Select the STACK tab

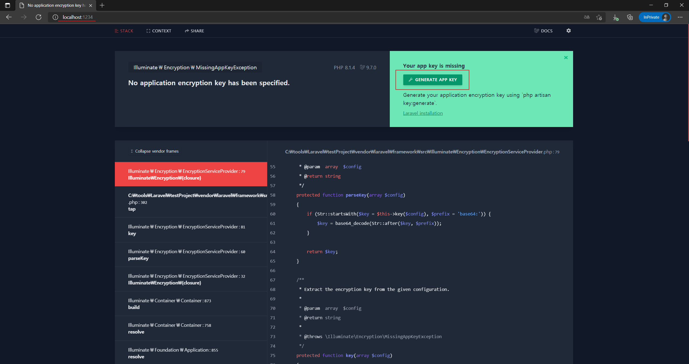point(124,31)
